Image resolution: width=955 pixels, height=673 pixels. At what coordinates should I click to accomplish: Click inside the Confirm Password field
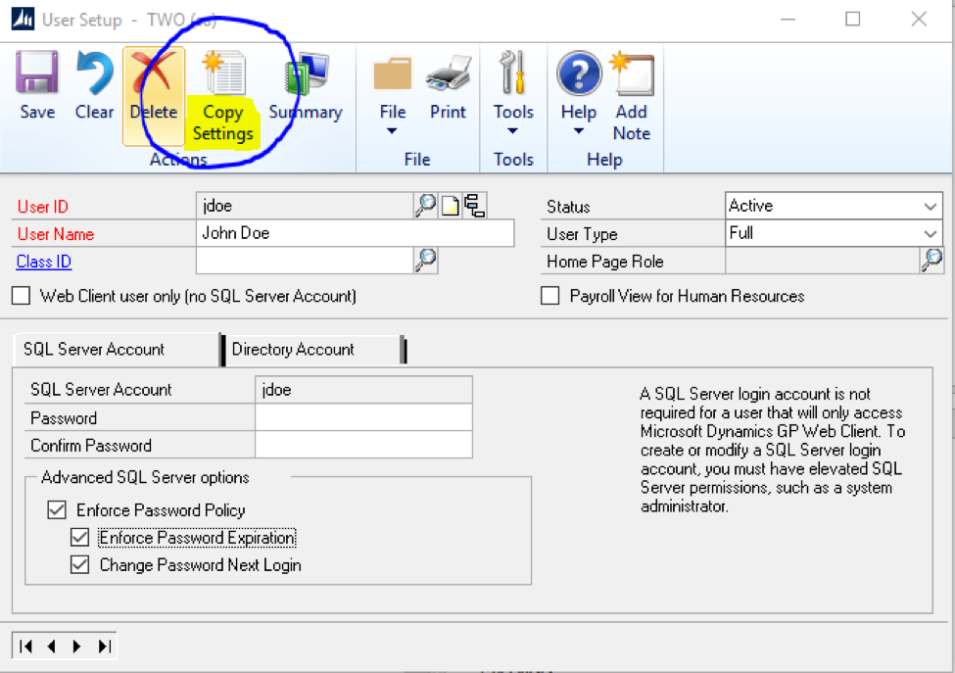[362, 446]
